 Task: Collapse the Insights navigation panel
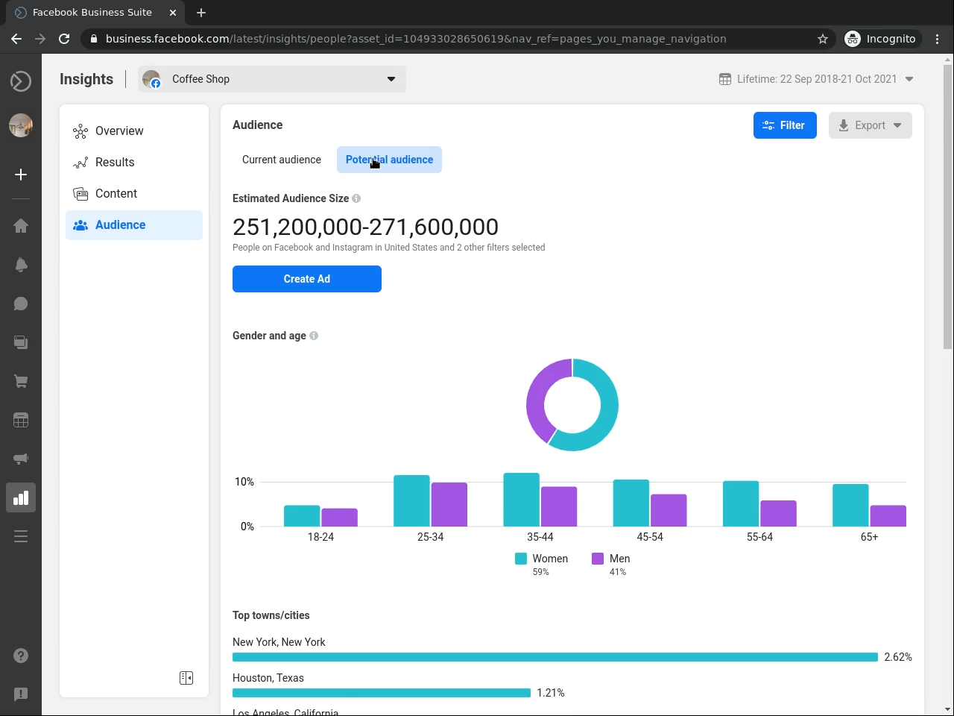click(x=186, y=677)
